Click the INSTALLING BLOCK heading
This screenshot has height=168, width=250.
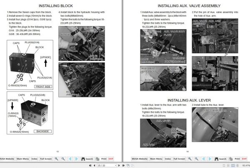(56, 6)
